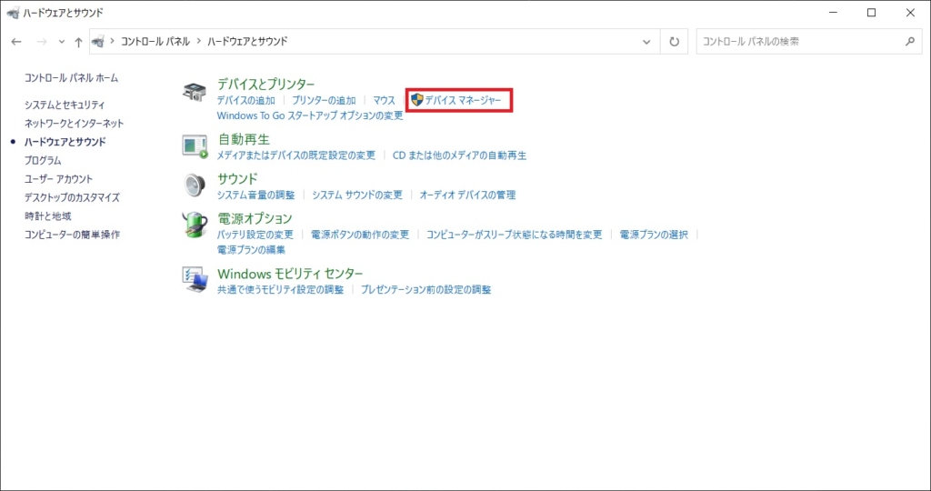
Task: Click バッテリ設定の変更 link
Action: click(255, 235)
